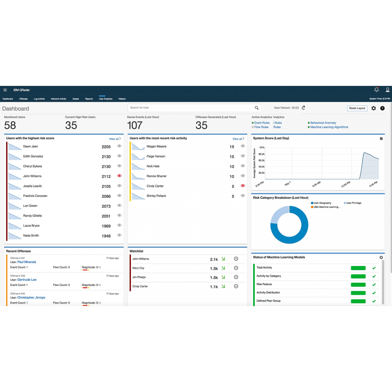
Task: Click the Reset Layout button
Action: (x=357, y=108)
